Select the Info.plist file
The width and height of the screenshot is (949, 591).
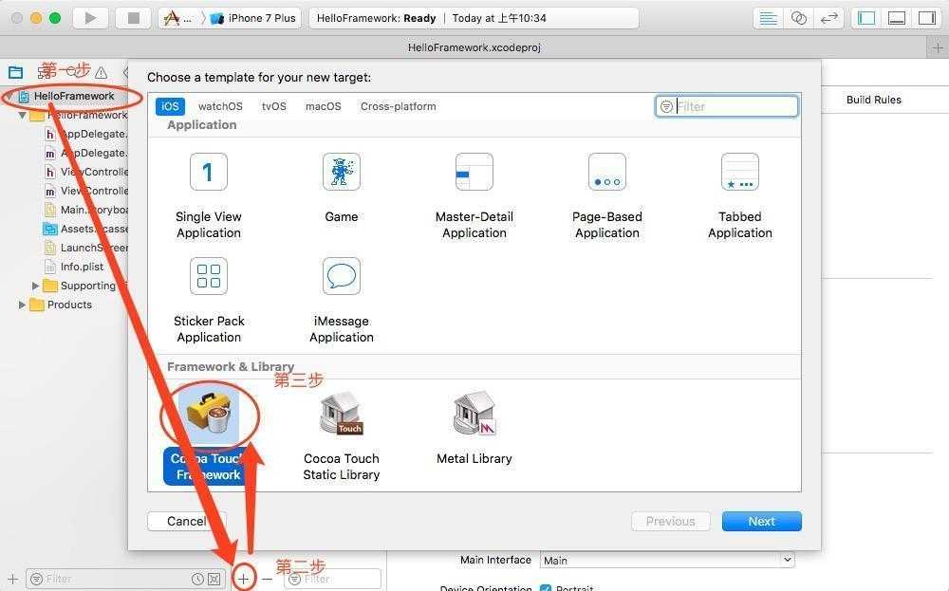pyautogui.click(x=82, y=267)
